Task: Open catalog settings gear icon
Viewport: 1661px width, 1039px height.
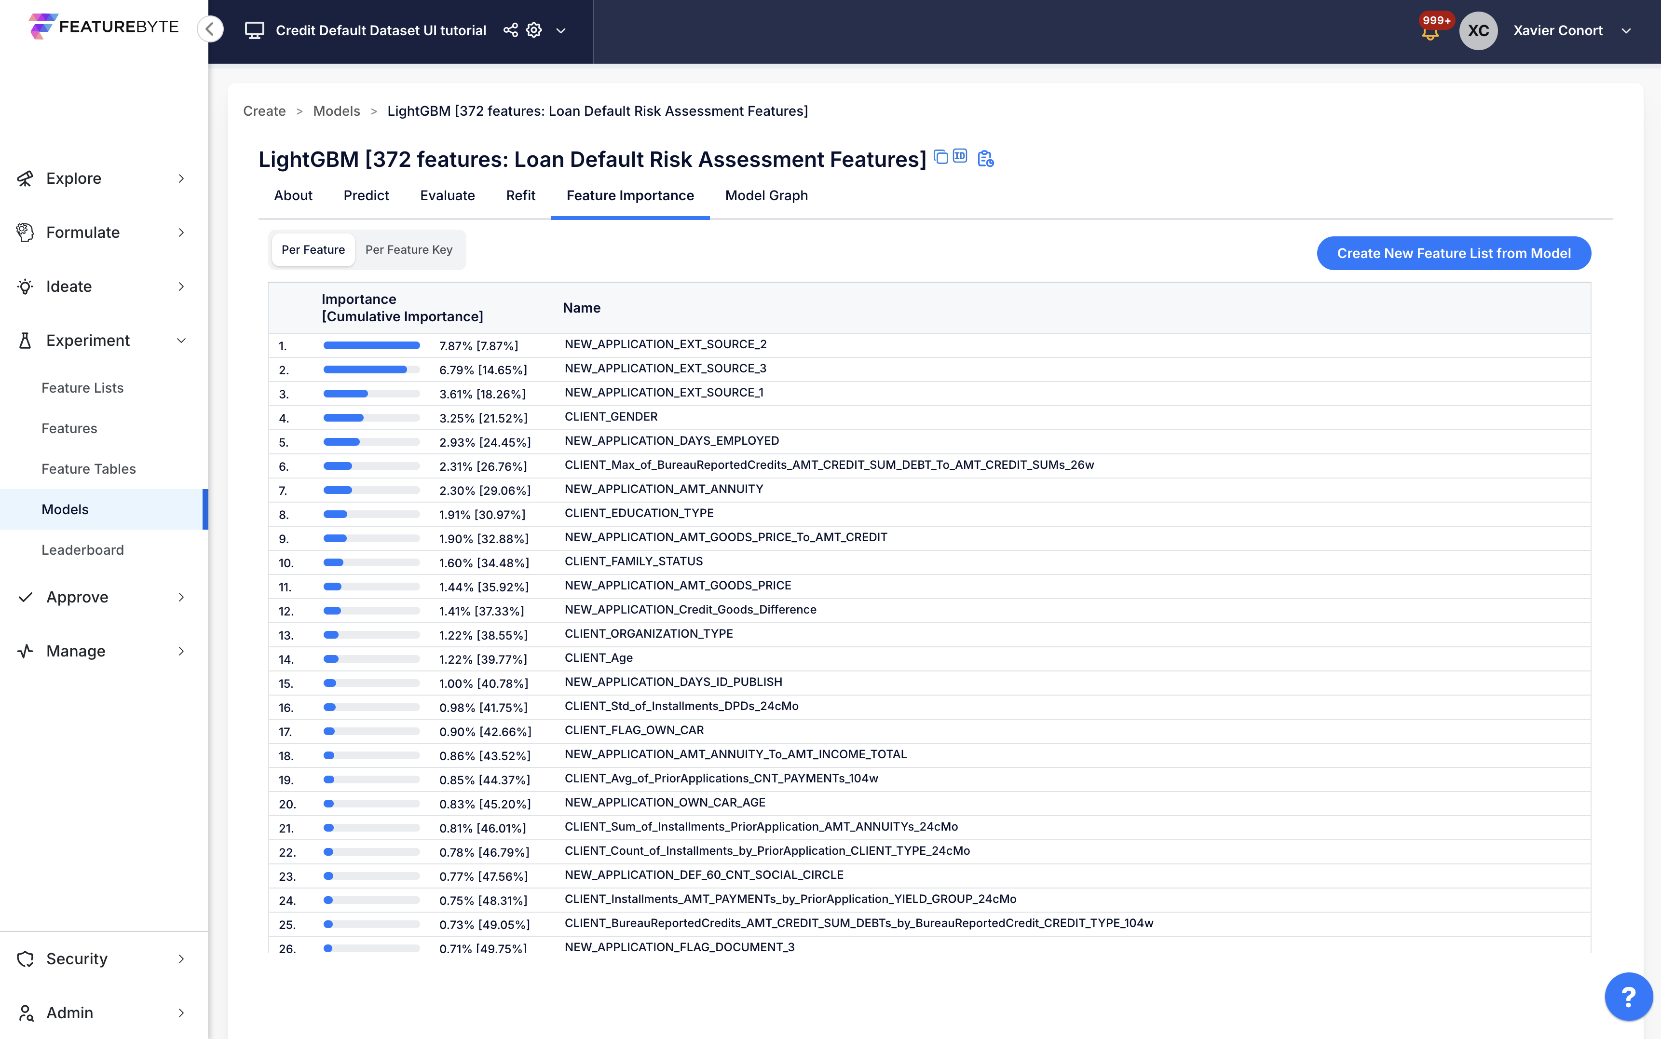Action: pos(533,30)
